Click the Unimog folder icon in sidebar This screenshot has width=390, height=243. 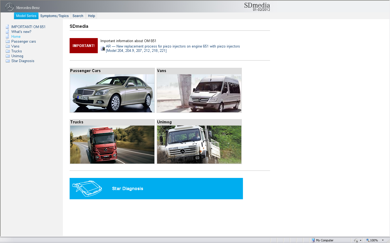8,56
